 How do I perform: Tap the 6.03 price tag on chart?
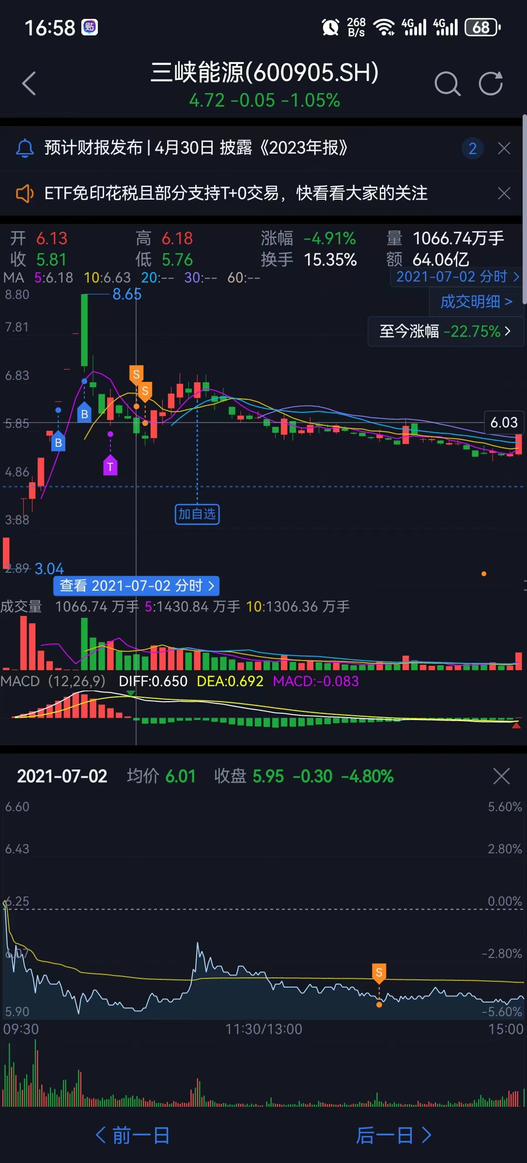504,423
